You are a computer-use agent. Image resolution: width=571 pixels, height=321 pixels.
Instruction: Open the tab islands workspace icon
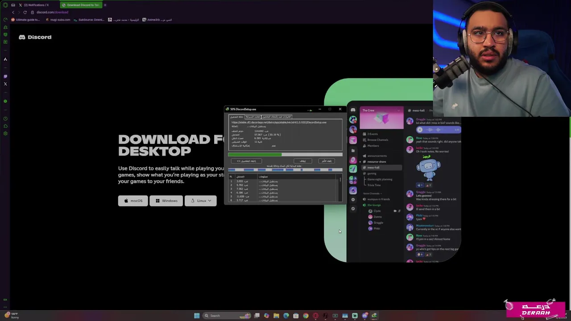pyautogui.click(x=13, y=5)
